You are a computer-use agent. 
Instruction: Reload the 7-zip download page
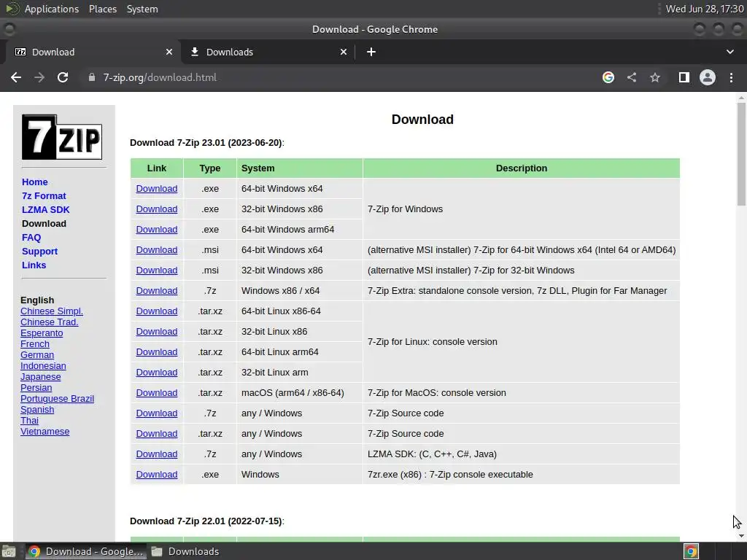point(63,77)
